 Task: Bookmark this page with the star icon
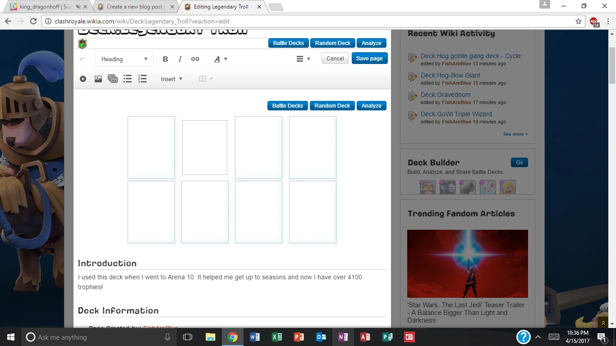(579, 21)
